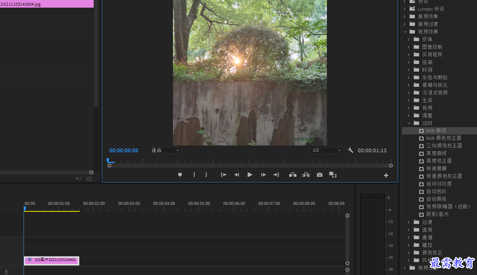This screenshot has width=477, height=275.
Task: Expand the 音频过渡 folder
Action: (405, 24)
